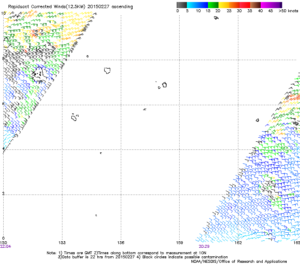
Task: Click the island group below 6N near 153
Action: pyautogui.click(x=75, y=117)
